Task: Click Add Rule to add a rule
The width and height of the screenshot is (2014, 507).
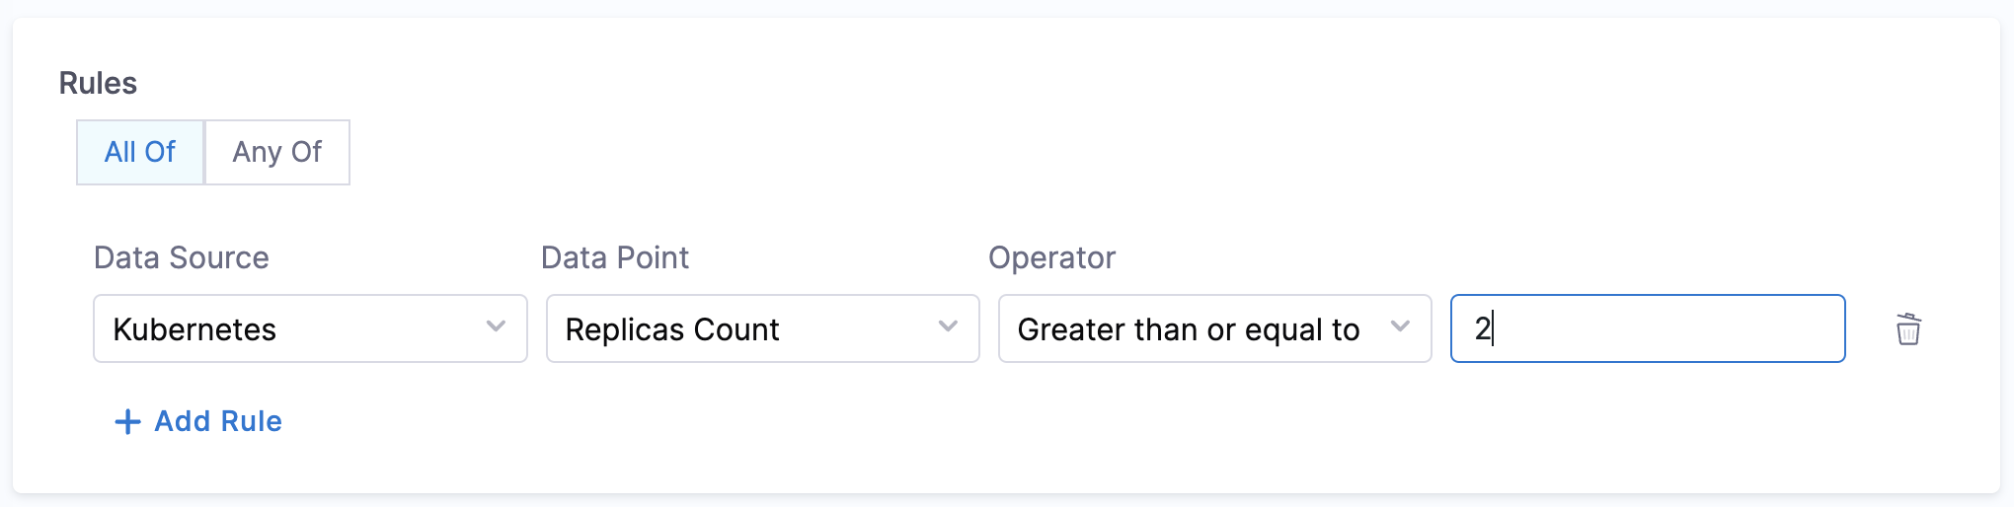Action: (x=218, y=421)
